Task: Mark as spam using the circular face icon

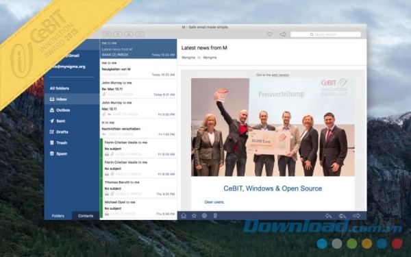Action: [204, 216]
